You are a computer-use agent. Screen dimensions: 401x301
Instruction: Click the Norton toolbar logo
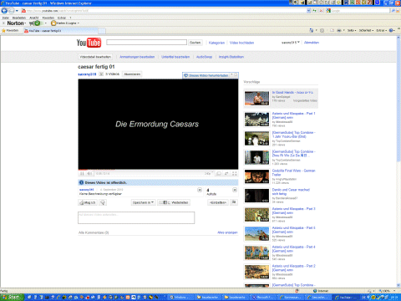point(17,23)
